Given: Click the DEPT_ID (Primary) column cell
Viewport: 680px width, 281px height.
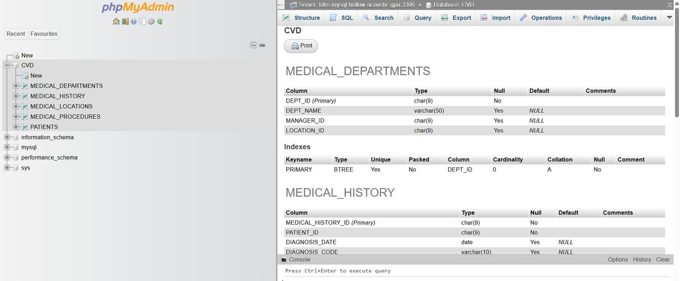Looking at the screenshot, I should (348, 101).
